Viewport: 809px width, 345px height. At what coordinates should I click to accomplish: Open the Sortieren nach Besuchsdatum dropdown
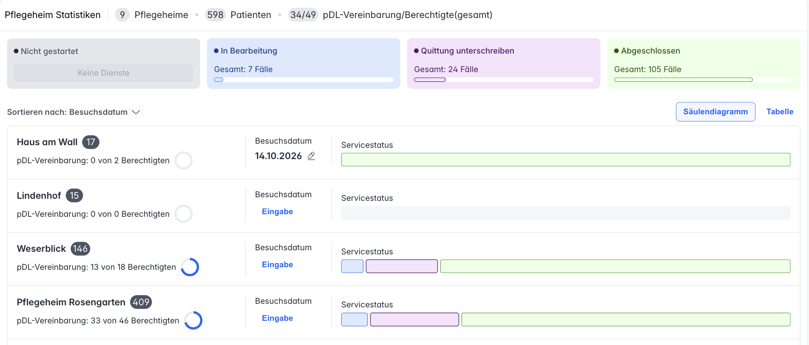point(74,112)
